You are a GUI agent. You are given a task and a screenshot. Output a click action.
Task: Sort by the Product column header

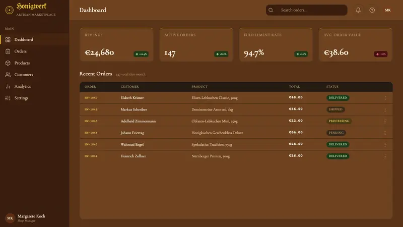199,87
